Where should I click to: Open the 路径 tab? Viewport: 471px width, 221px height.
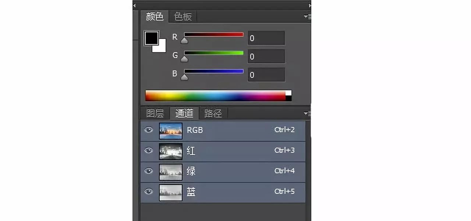(213, 113)
